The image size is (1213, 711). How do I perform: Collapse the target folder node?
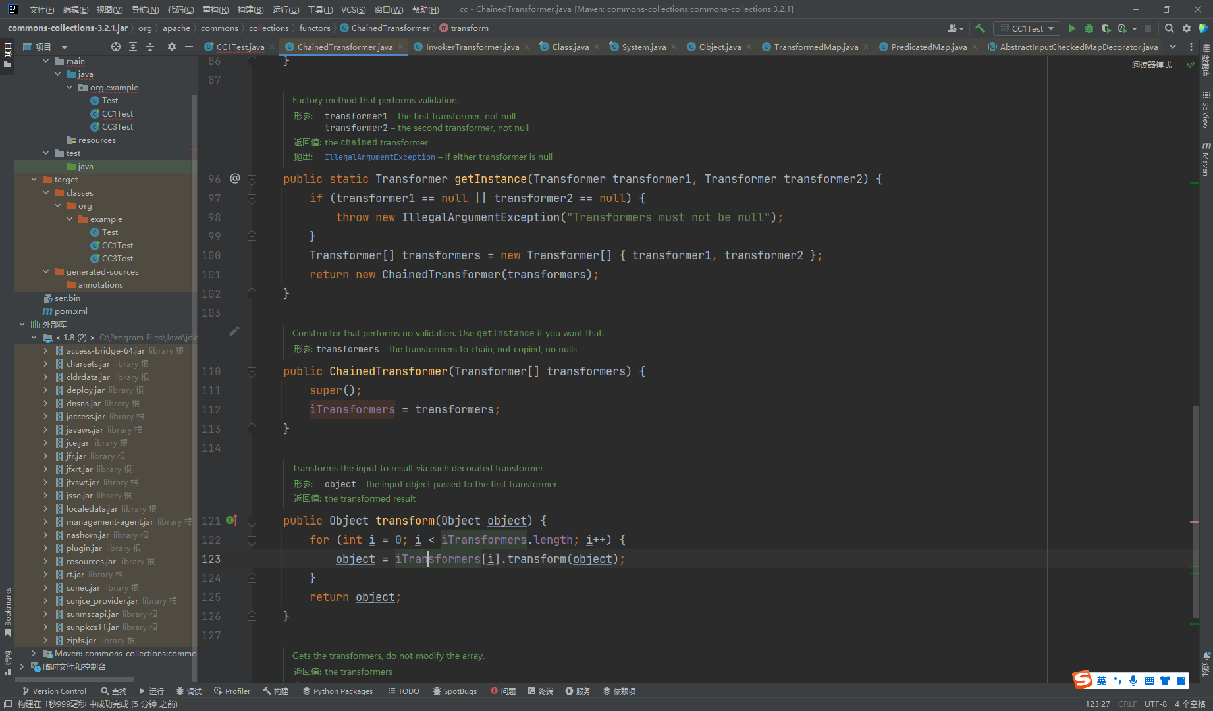pyautogui.click(x=34, y=179)
